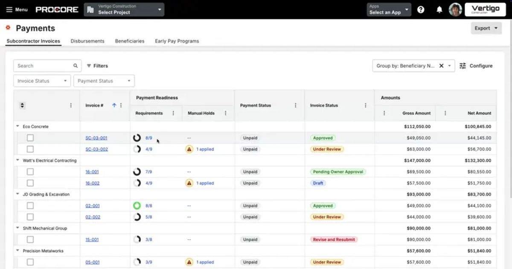Click the search magnifier icon
The height and width of the screenshot is (269, 512).
(76, 66)
